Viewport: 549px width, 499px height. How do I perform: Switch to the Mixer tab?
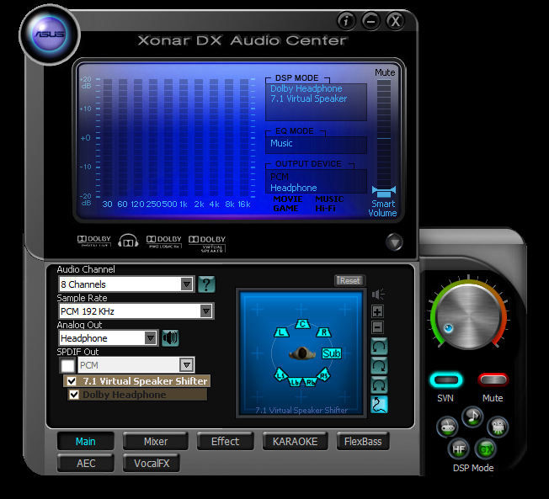pyautogui.click(x=156, y=441)
